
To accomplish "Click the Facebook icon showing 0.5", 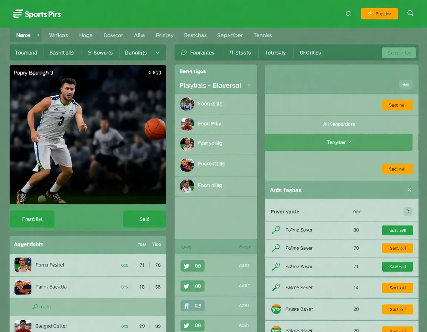I will (x=187, y=306).
